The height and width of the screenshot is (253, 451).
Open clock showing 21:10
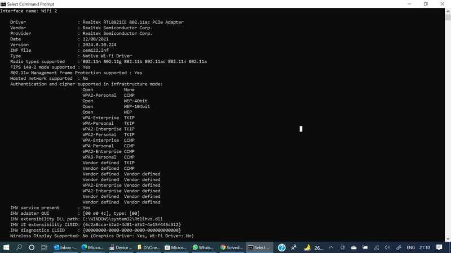425,247
